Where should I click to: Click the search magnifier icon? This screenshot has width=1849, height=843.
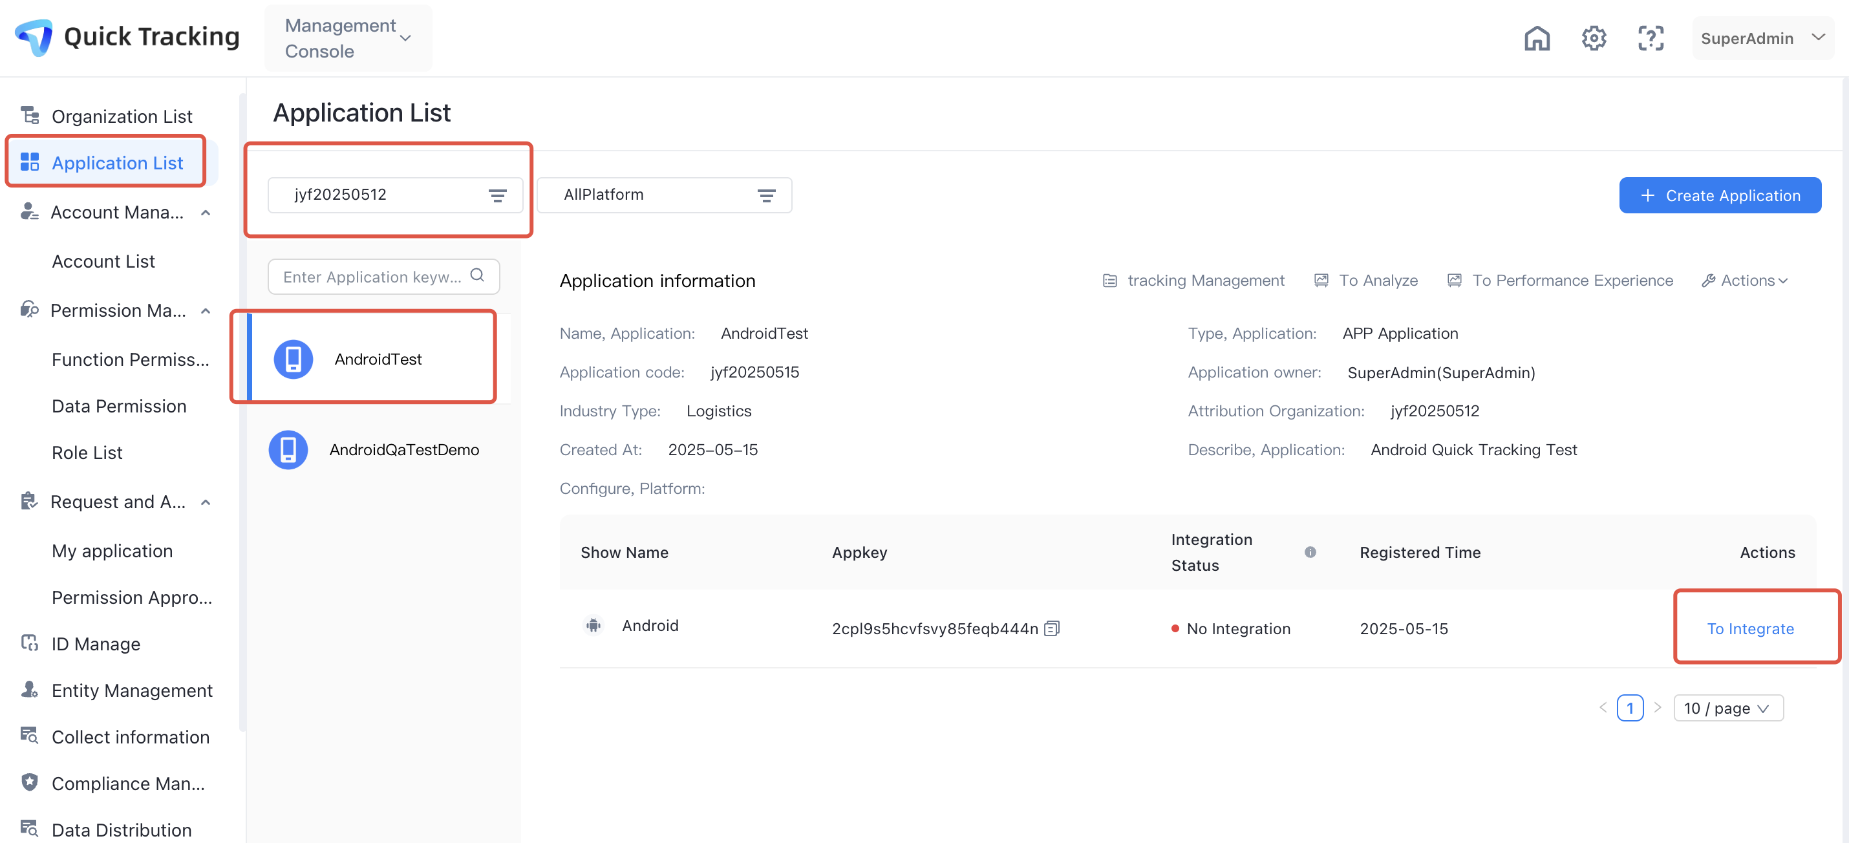click(x=477, y=276)
